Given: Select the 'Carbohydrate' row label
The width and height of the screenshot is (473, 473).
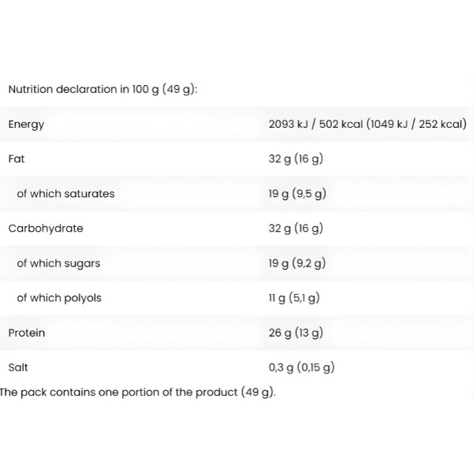Looking at the screenshot, I should pos(45,229).
